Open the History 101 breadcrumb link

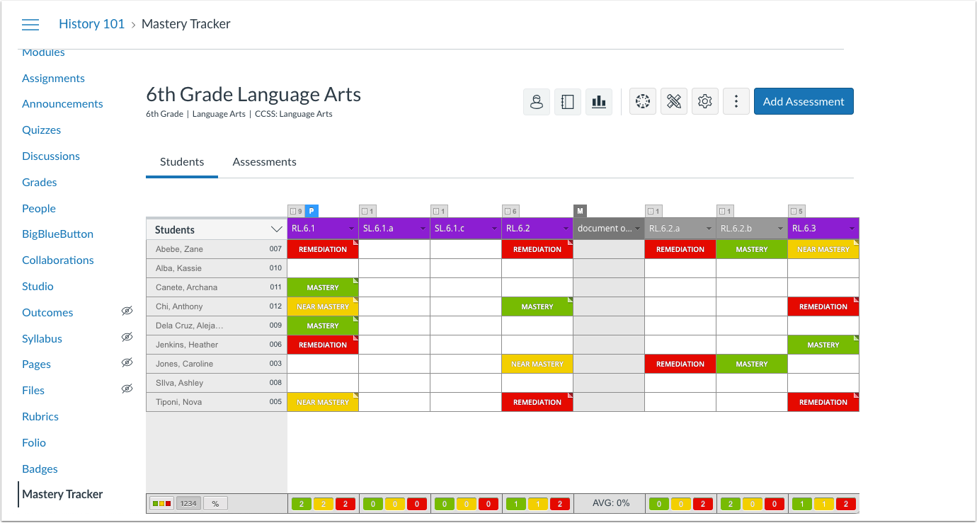pos(91,23)
